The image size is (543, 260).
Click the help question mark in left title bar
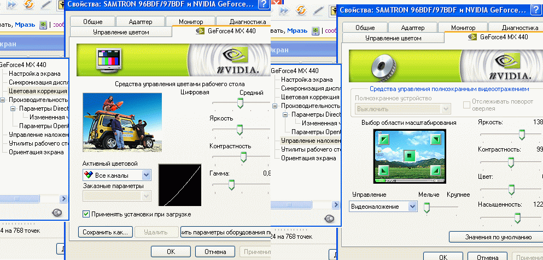click(264, 4)
